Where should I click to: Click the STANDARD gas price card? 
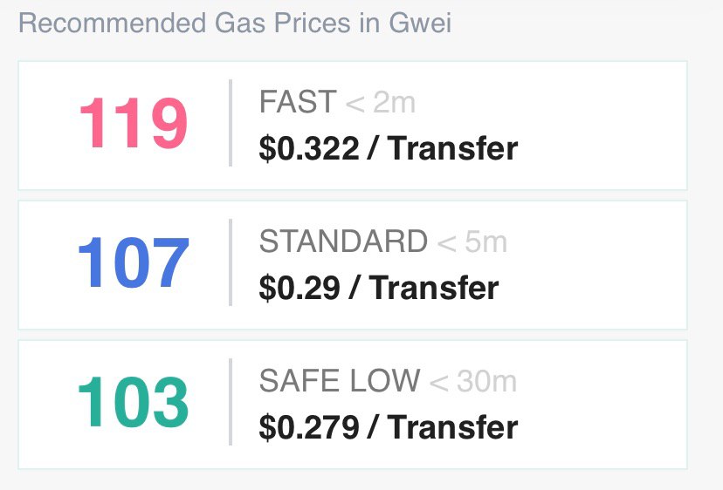pos(353,265)
